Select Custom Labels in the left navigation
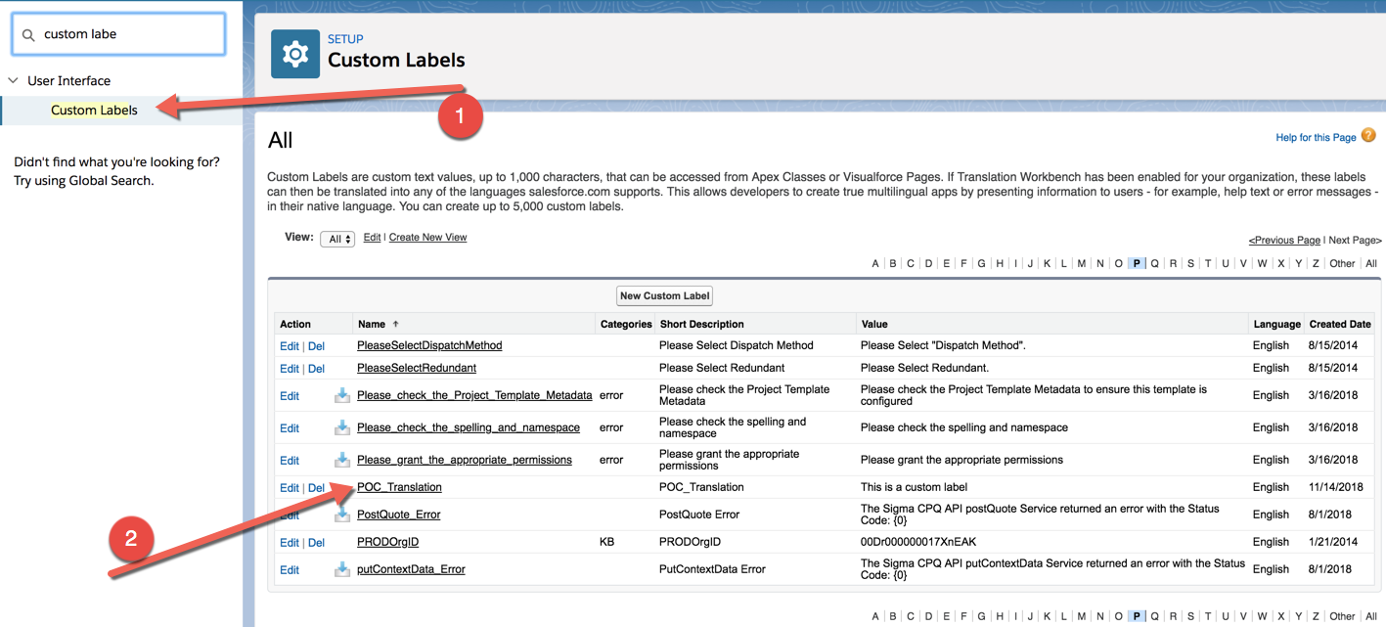 pyautogui.click(x=94, y=110)
